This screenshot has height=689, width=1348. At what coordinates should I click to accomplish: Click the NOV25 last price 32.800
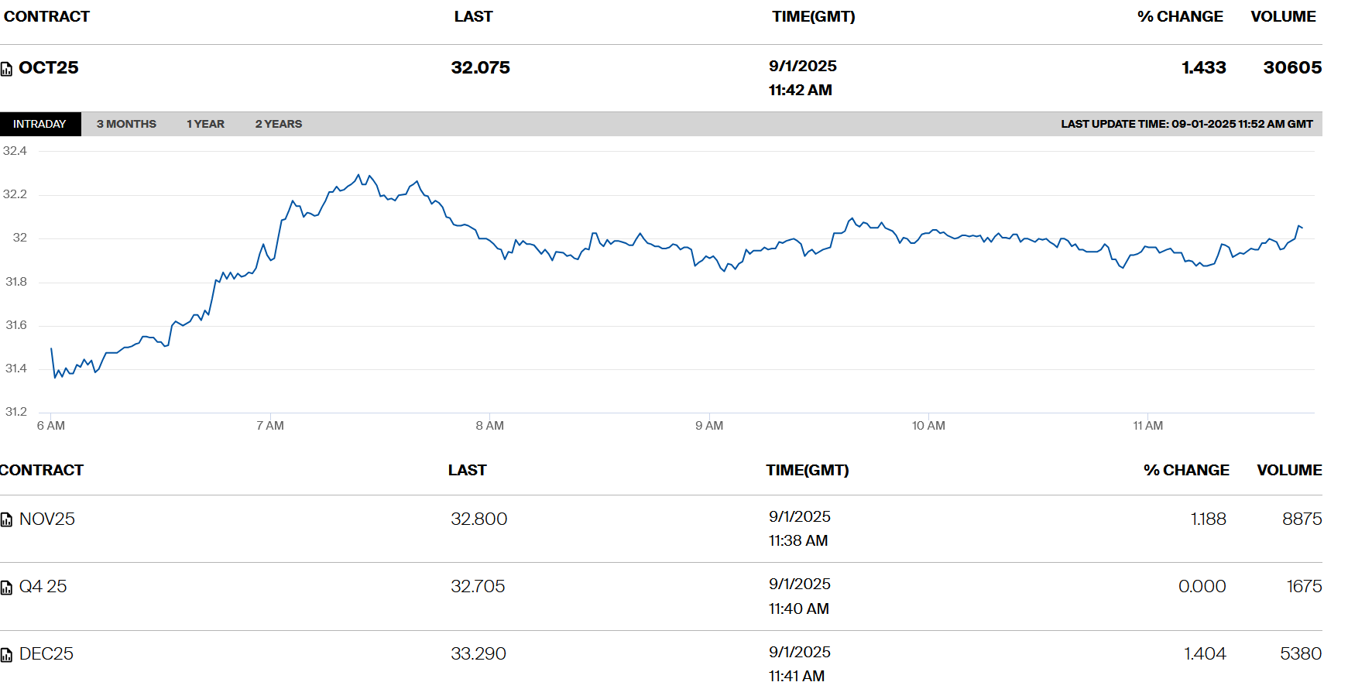479,519
